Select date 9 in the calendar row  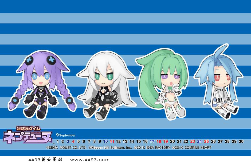pyautogui.click(x=100, y=141)
